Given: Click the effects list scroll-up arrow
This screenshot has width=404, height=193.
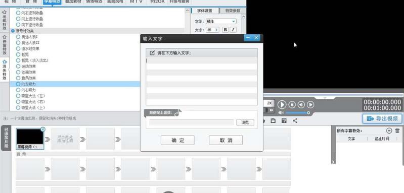Looking at the screenshot, I should tap(187, 11).
